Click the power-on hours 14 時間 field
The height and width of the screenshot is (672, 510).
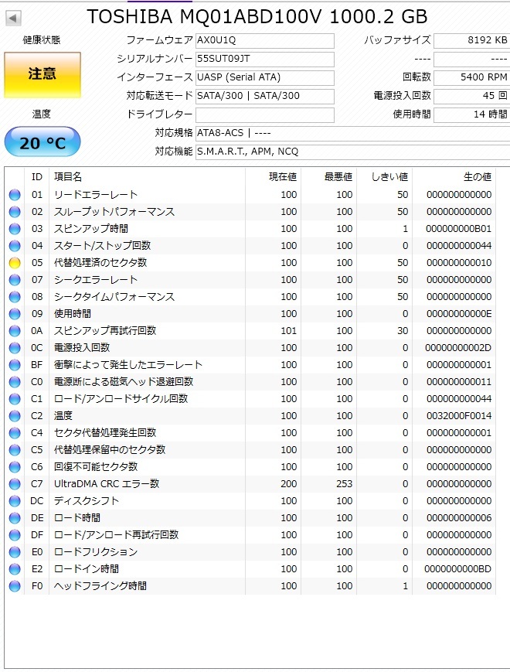(471, 115)
